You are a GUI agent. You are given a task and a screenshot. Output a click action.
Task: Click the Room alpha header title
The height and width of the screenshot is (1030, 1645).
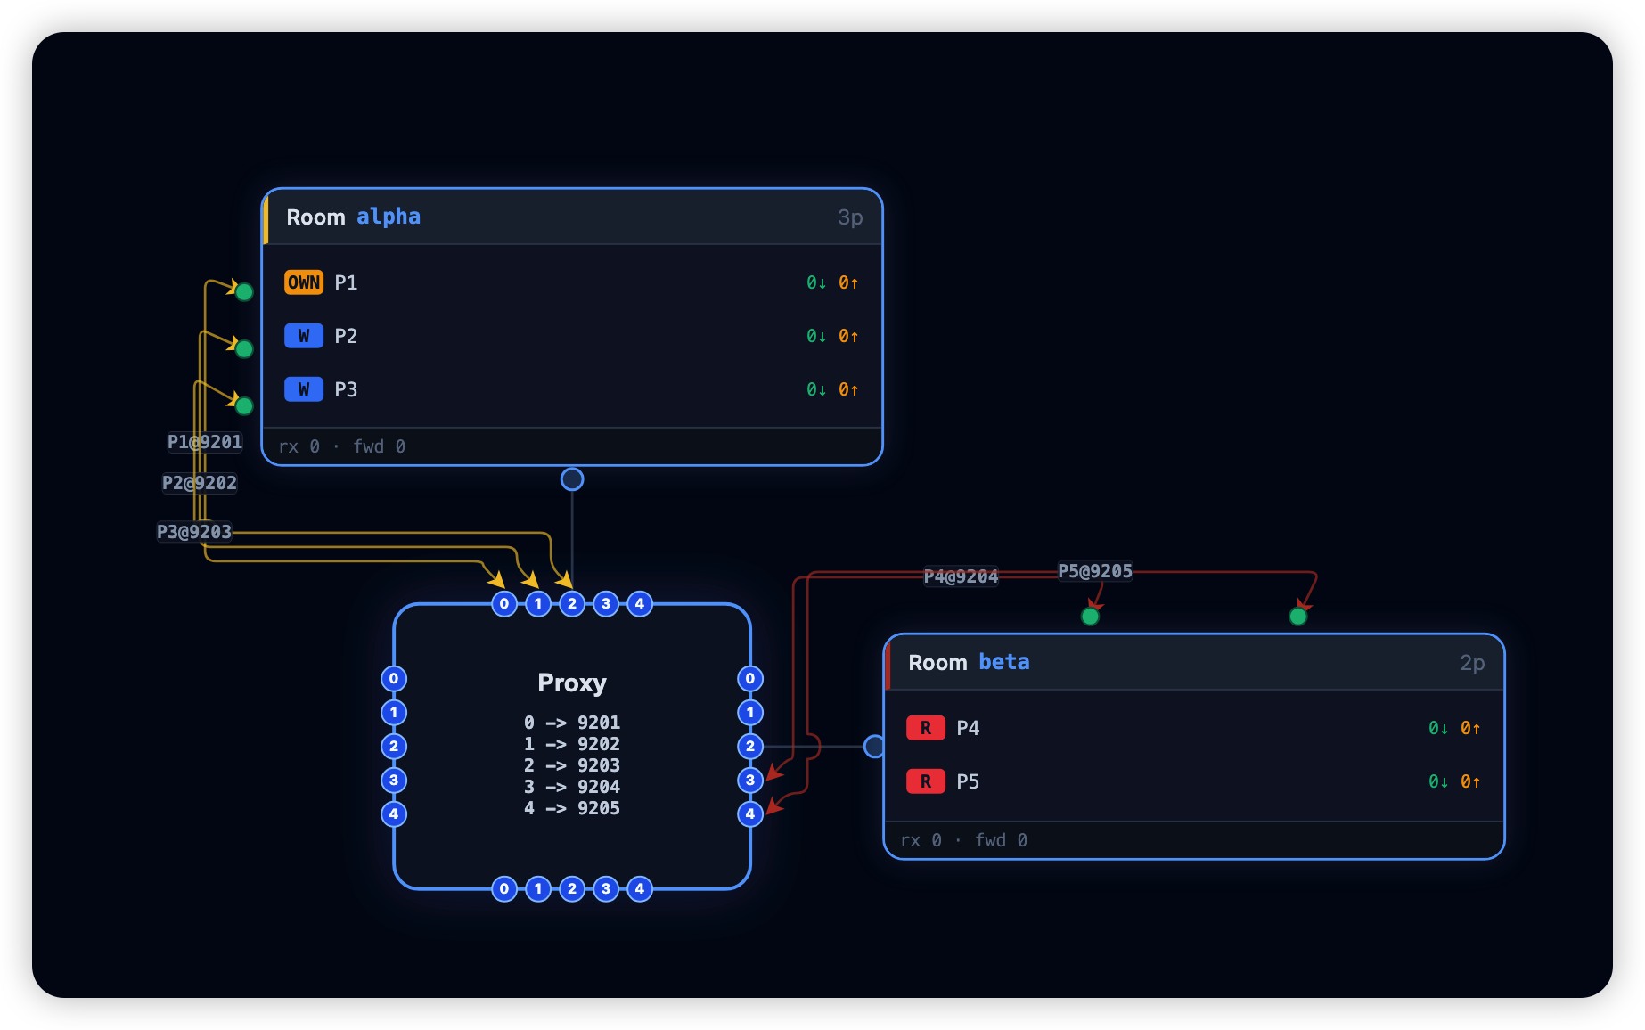coord(354,217)
